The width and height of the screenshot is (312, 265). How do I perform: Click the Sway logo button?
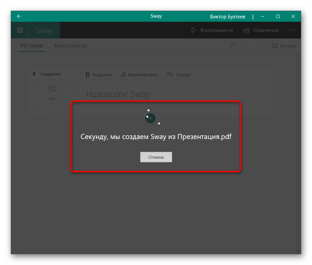[45, 30]
